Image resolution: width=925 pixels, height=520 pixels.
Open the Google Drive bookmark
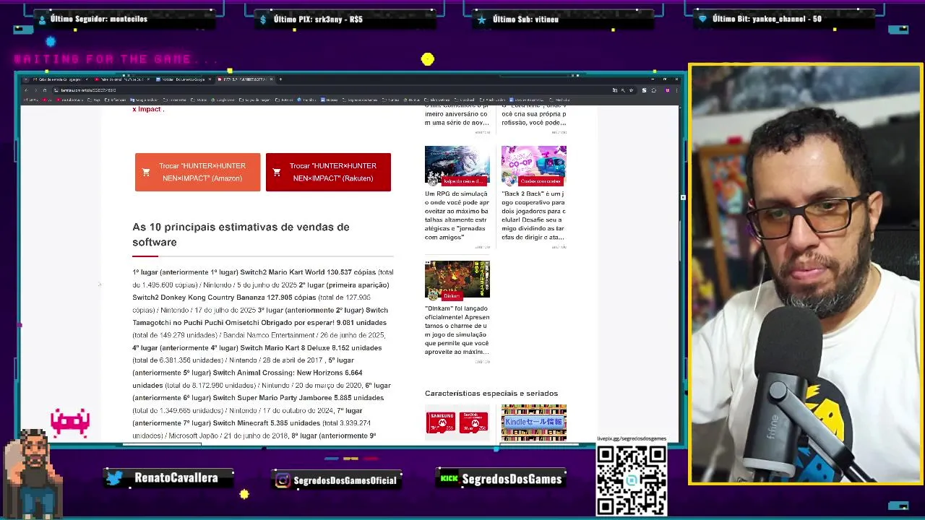point(222,100)
